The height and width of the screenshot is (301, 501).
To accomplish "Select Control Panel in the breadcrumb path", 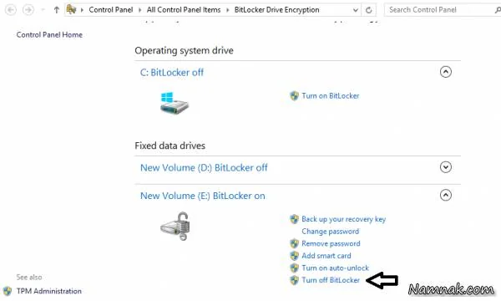I will (111, 10).
